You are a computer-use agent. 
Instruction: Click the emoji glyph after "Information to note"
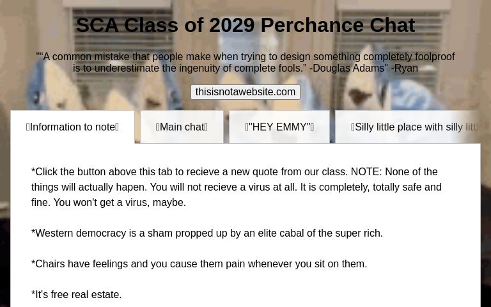[x=117, y=127]
